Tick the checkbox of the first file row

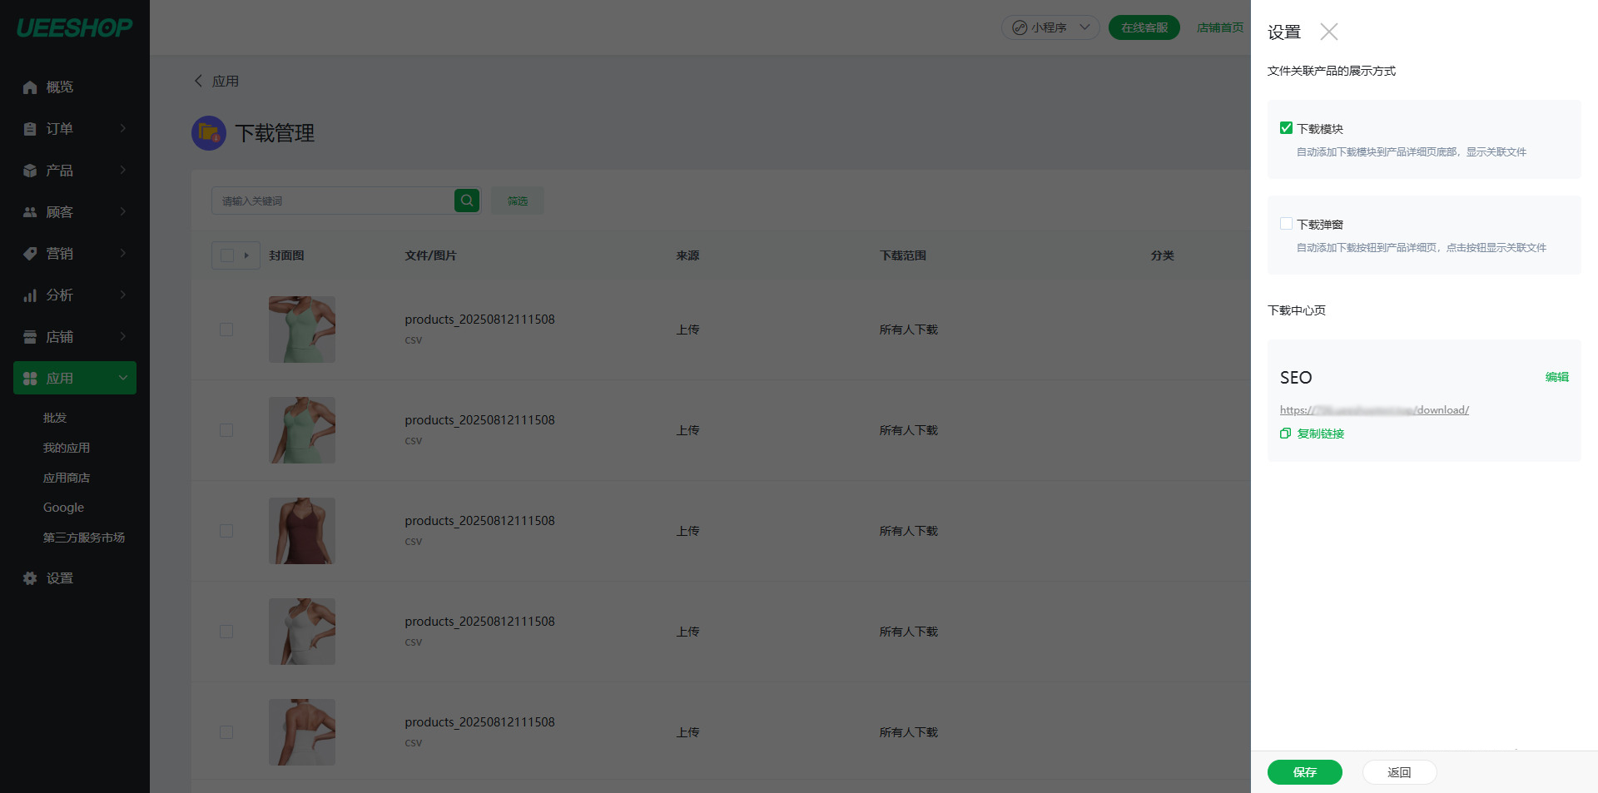point(226,330)
